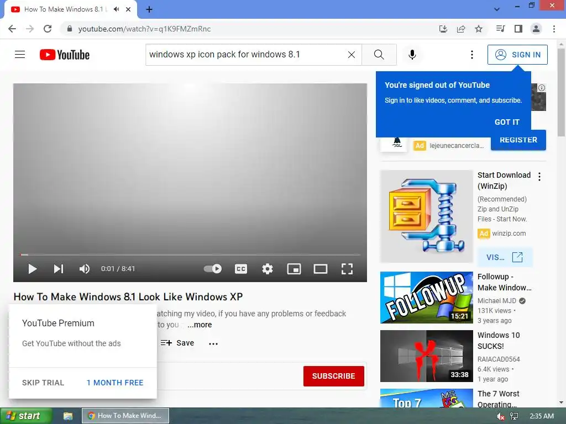Open the tab search chevron

(497, 9)
